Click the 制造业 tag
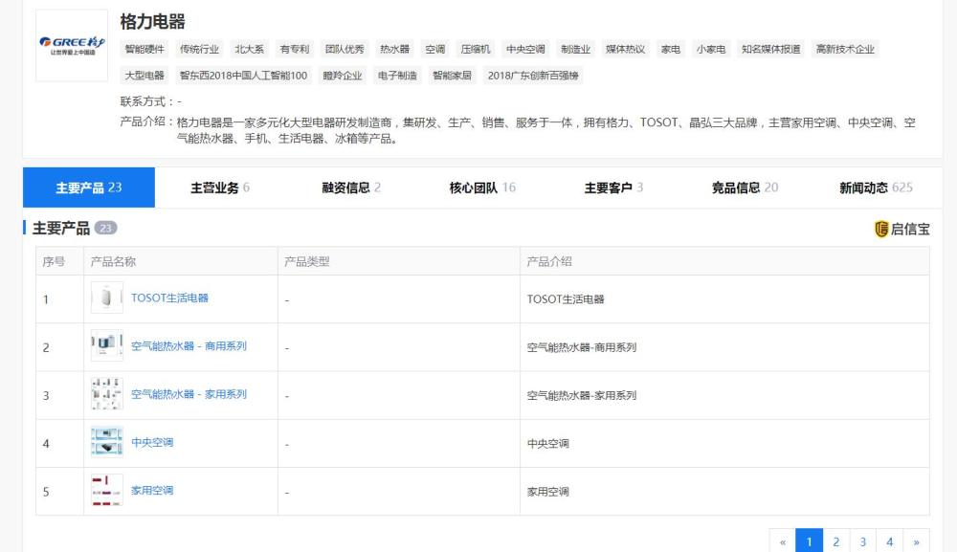The height and width of the screenshot is (552, 957). click(x=575, y=50)
